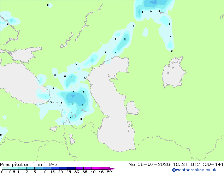Click the "GFS" model label
The height and width of the screenshot is (173, 224).
tap(53, 165)
